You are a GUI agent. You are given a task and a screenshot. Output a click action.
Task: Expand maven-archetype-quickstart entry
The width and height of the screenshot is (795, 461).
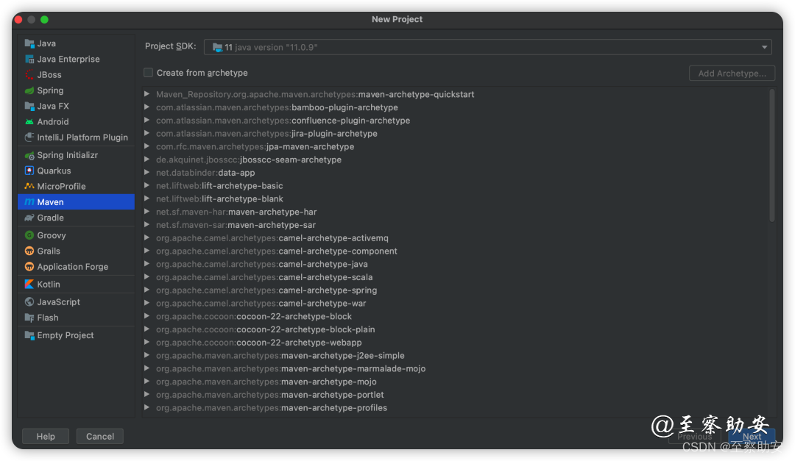coord(146,94)
